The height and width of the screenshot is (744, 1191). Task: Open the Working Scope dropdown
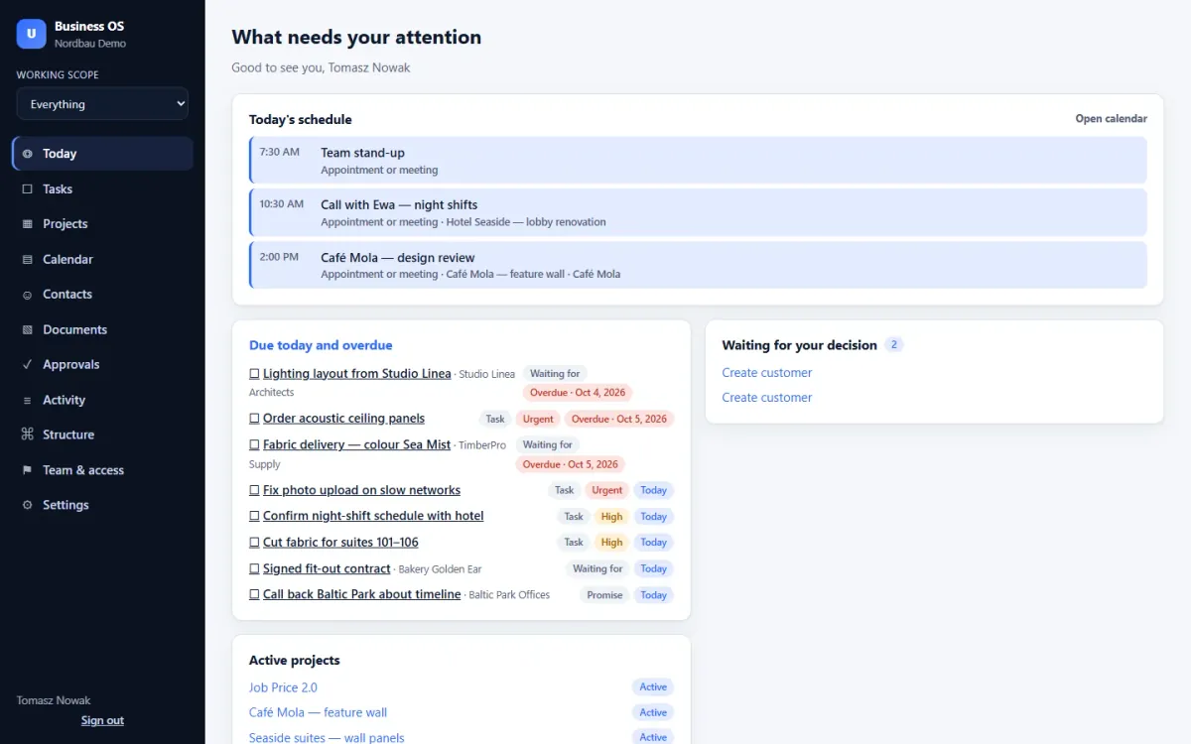click(x=102, y=104)
